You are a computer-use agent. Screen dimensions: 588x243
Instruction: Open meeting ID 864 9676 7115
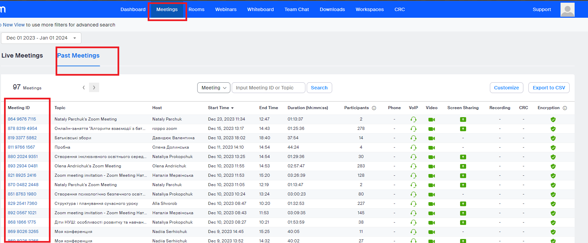(22, 119)
